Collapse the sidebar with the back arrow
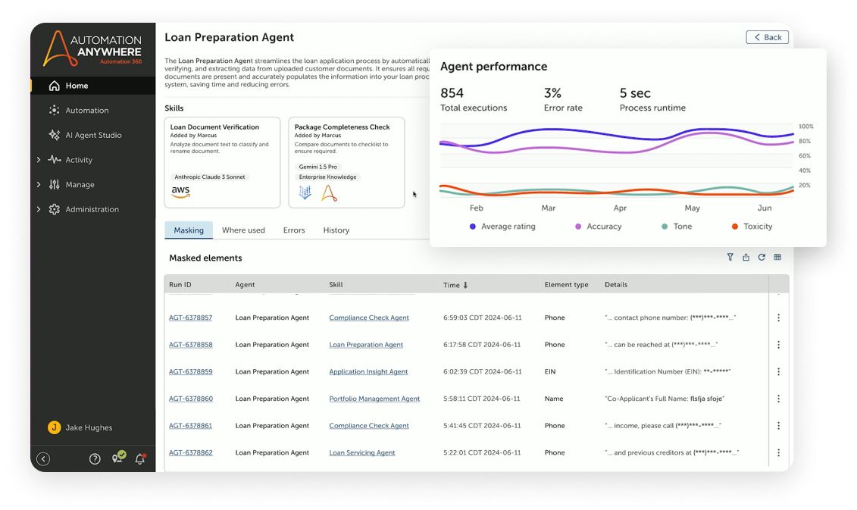This screenshot has height=510, width=857. click(x=43, y=458)
